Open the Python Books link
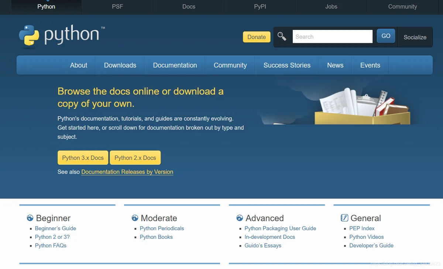This screenshot has width=443, height=269. pyautogui.click(x=156, y=237)
